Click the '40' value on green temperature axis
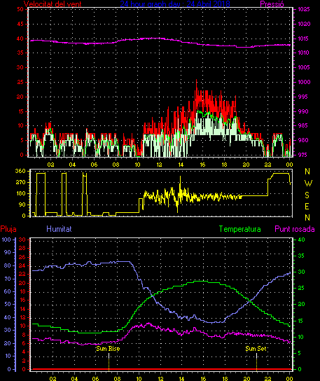 301,240
